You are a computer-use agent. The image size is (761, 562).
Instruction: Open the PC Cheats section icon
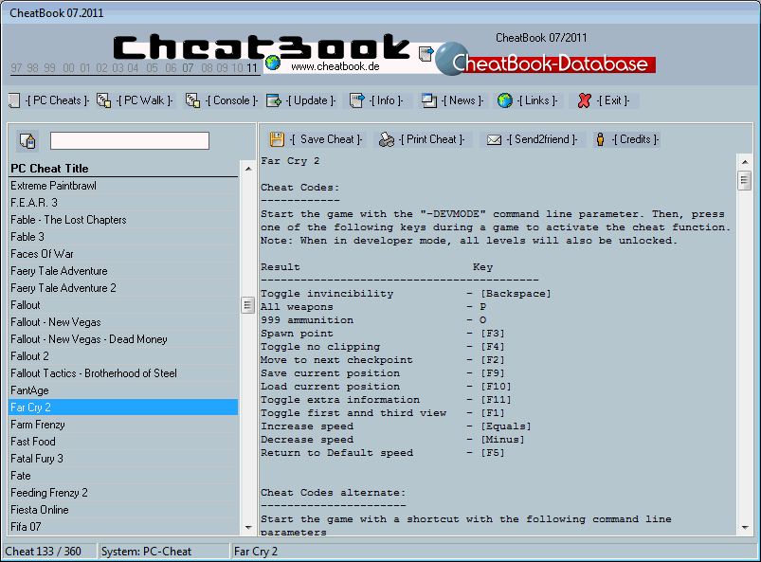point(14,101)
